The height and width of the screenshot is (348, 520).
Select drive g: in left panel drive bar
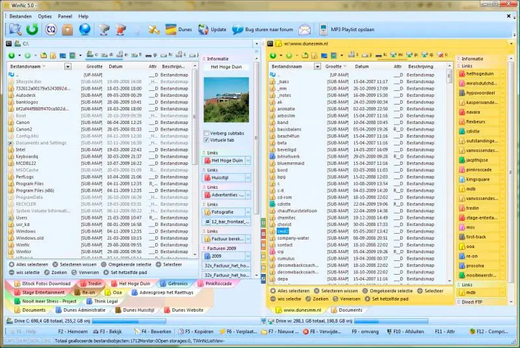pos(151,55)
